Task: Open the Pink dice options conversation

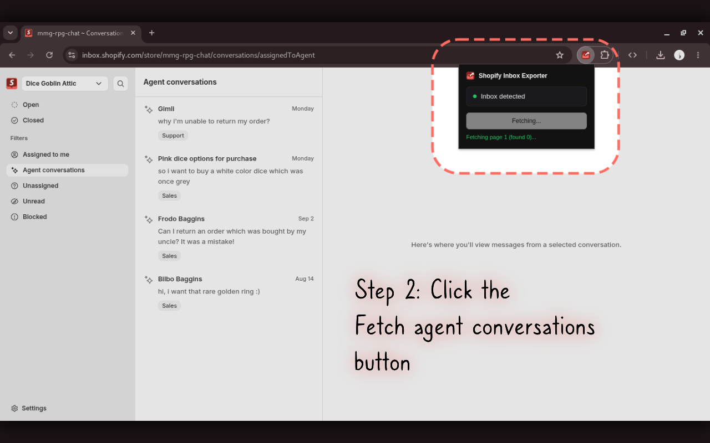Action: (x=229, y=177)
